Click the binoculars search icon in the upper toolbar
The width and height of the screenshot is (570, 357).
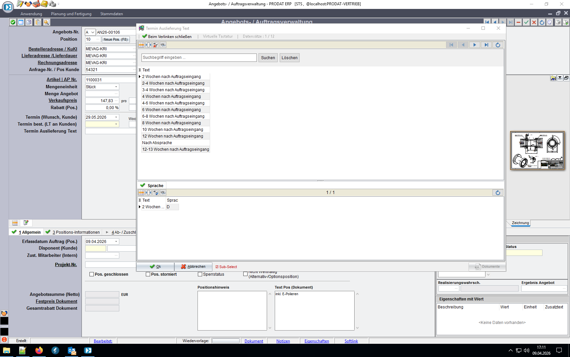(163, 45)
